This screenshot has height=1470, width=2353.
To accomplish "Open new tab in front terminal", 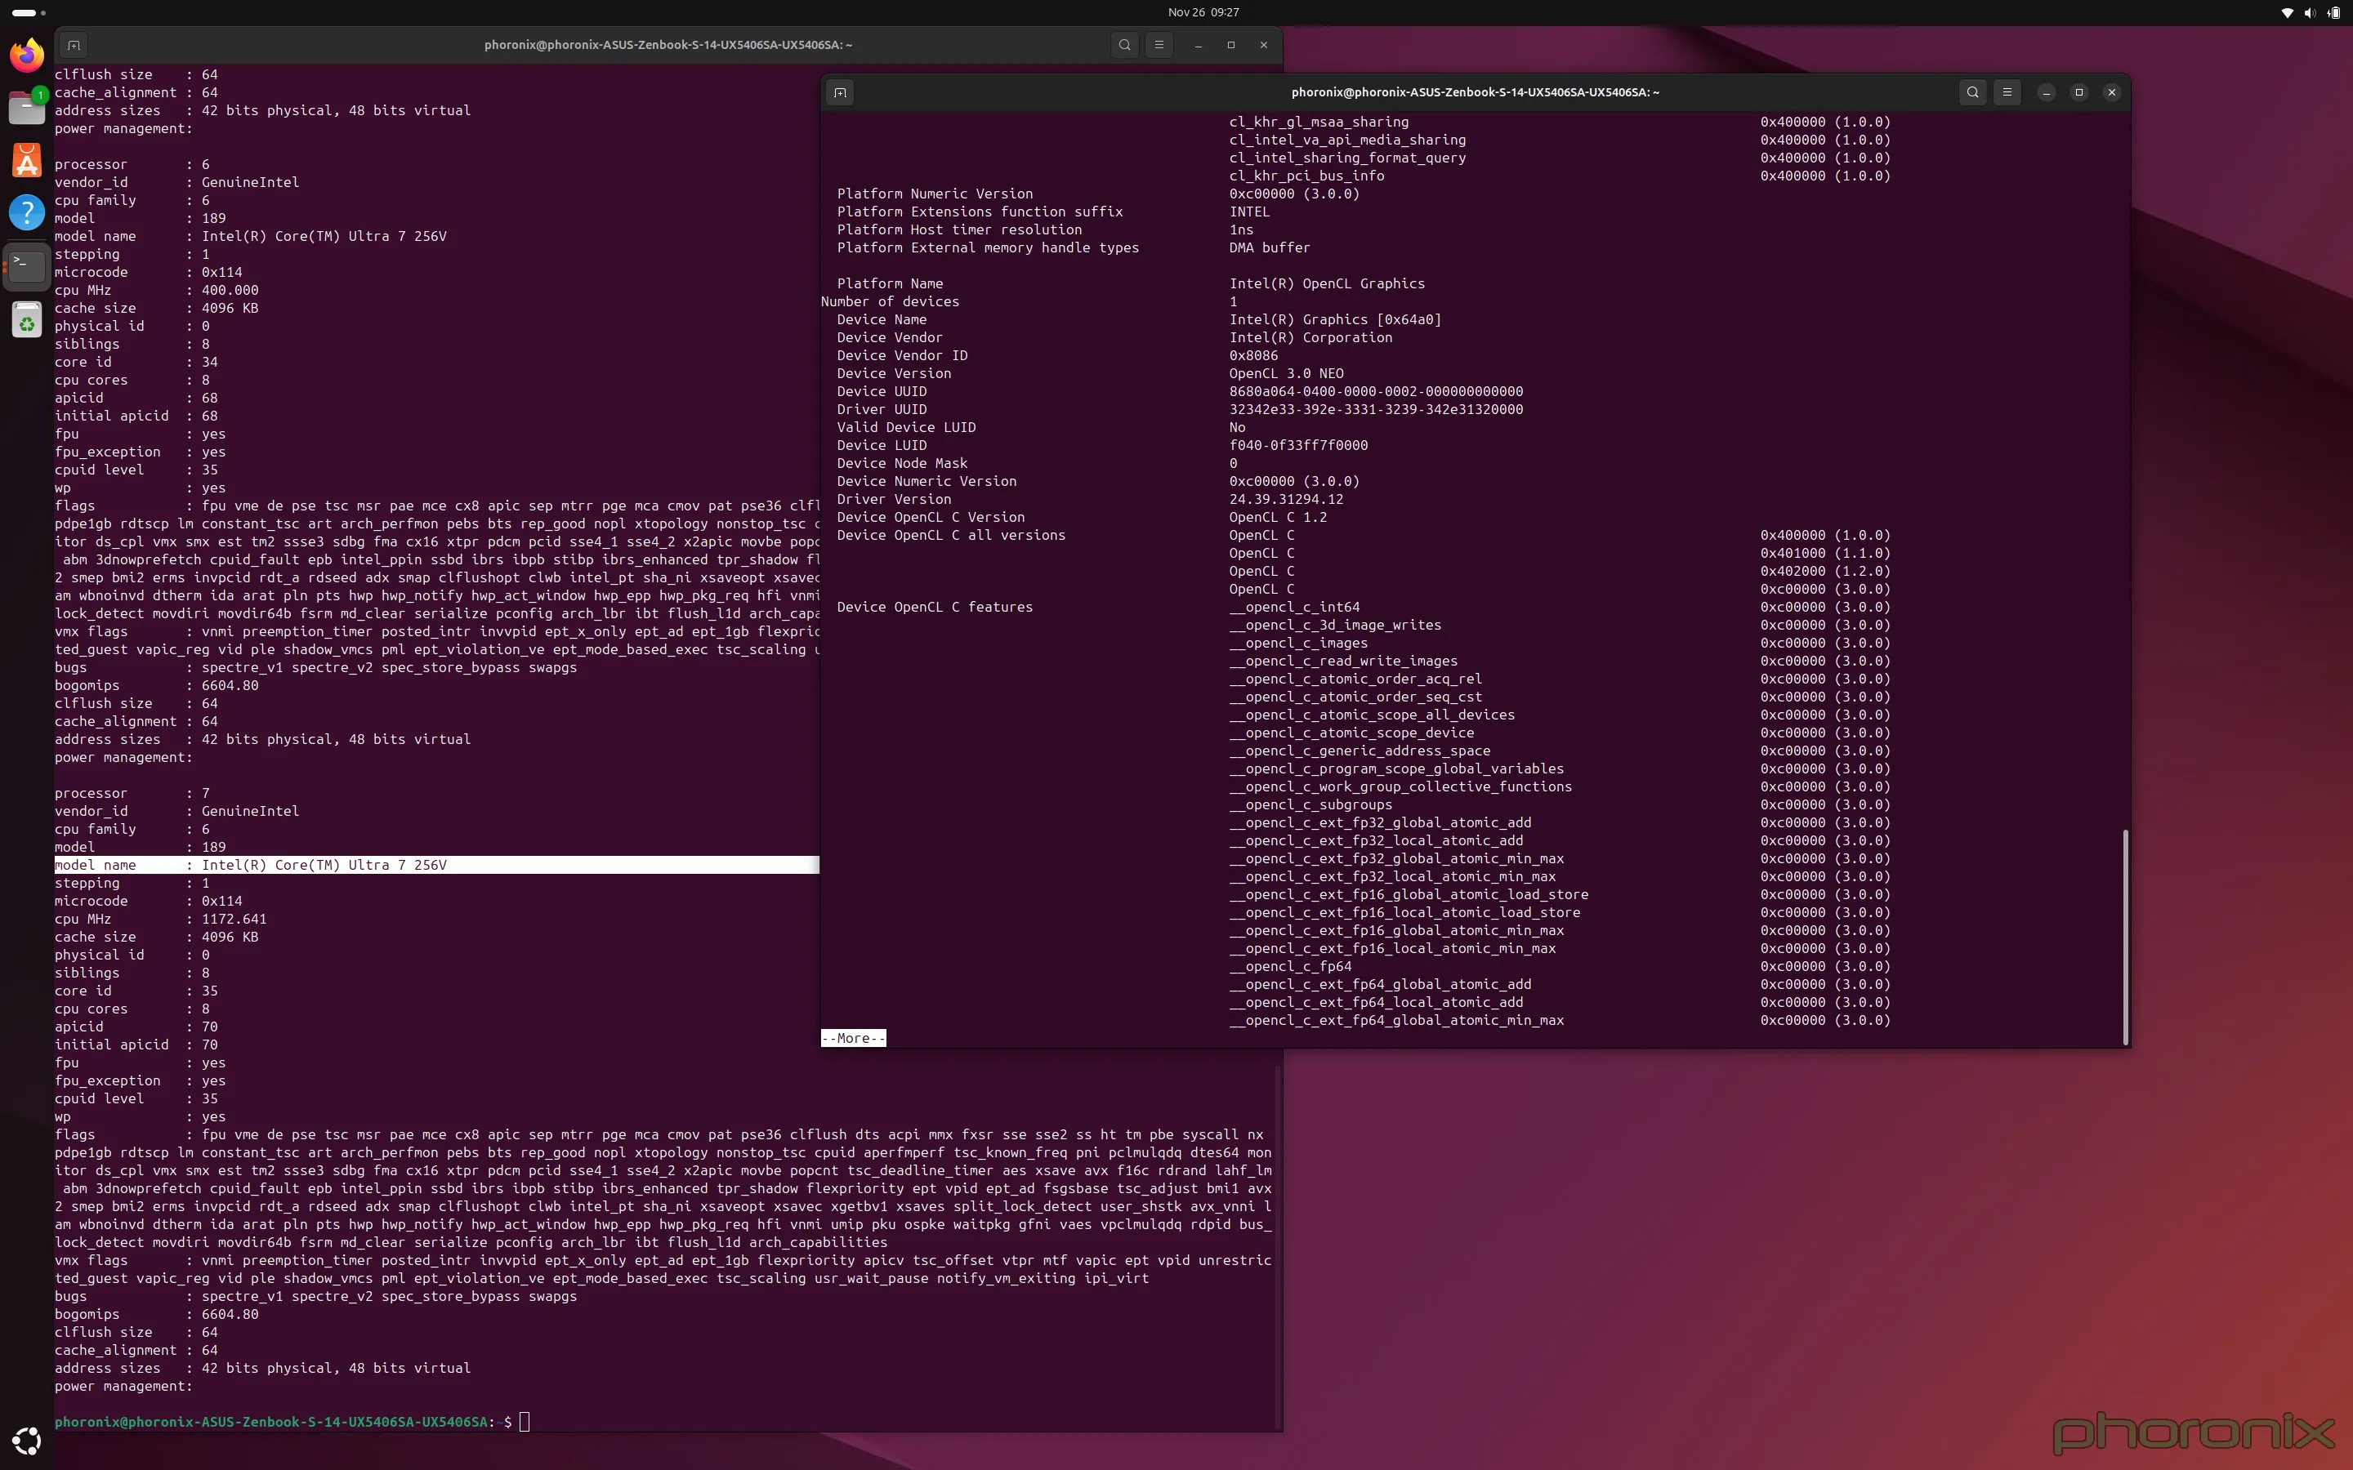I will pyautogui.click(x=840, y=92).
